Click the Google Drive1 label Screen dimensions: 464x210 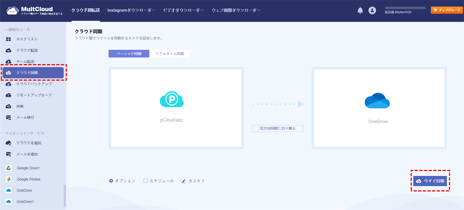(28, 168)
